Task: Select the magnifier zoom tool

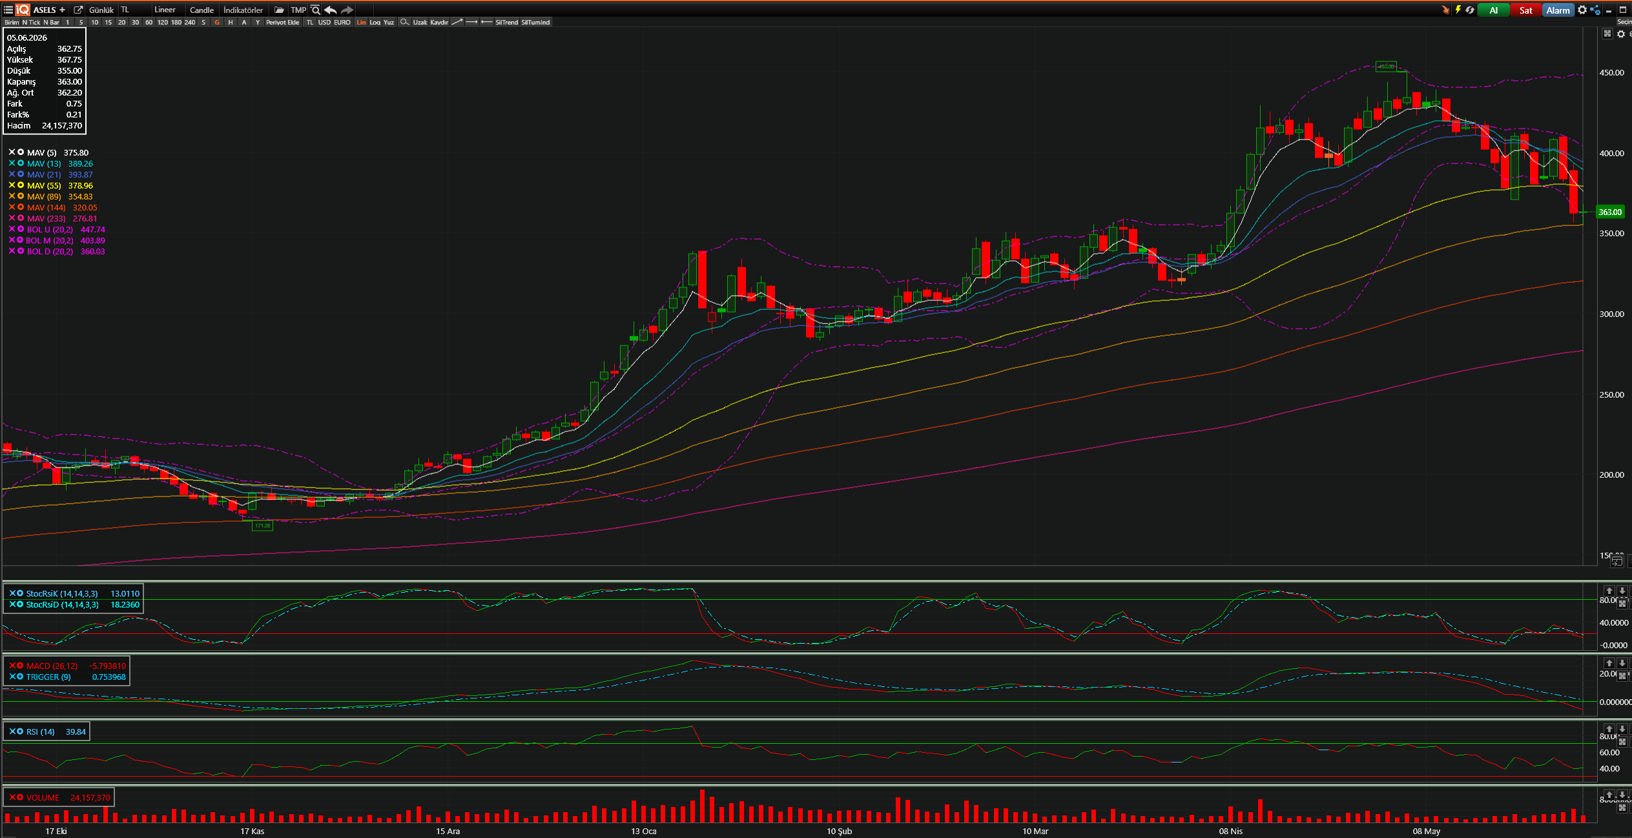Action: (x=404, y=22)
